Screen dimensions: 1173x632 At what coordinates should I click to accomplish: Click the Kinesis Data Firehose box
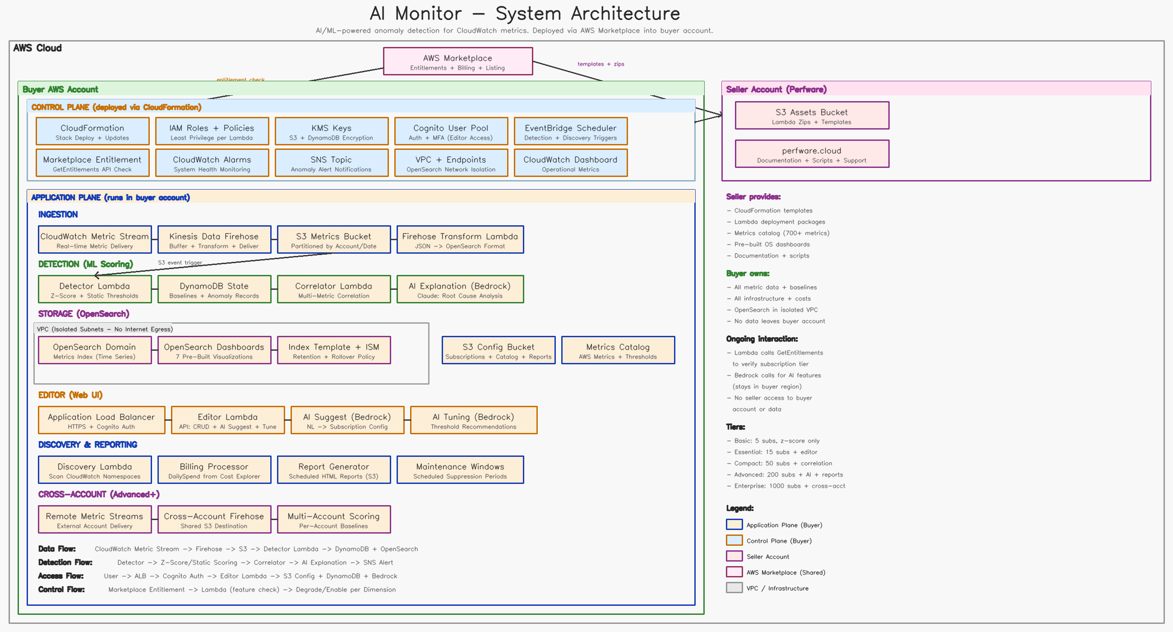(x=214, y=240)
